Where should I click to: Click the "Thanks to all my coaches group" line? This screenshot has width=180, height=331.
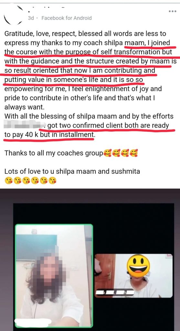coord(54,153)
